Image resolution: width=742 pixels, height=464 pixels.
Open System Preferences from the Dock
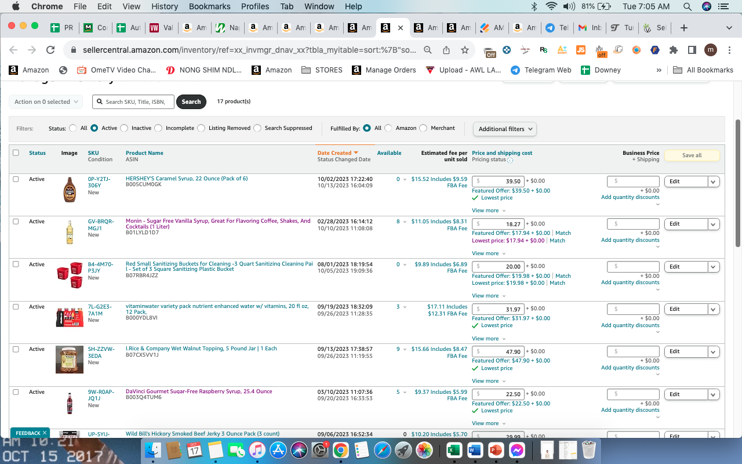(x=320, y=449)
